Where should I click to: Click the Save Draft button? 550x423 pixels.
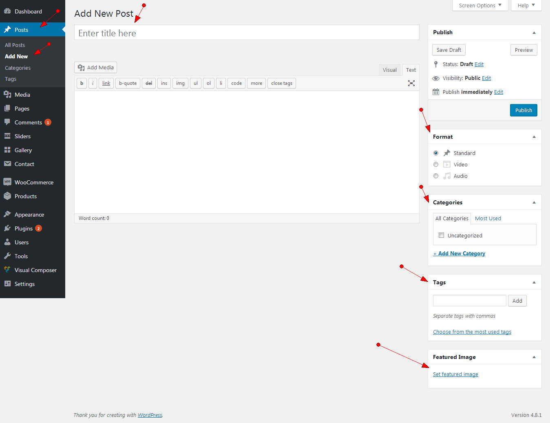[448, 50]
